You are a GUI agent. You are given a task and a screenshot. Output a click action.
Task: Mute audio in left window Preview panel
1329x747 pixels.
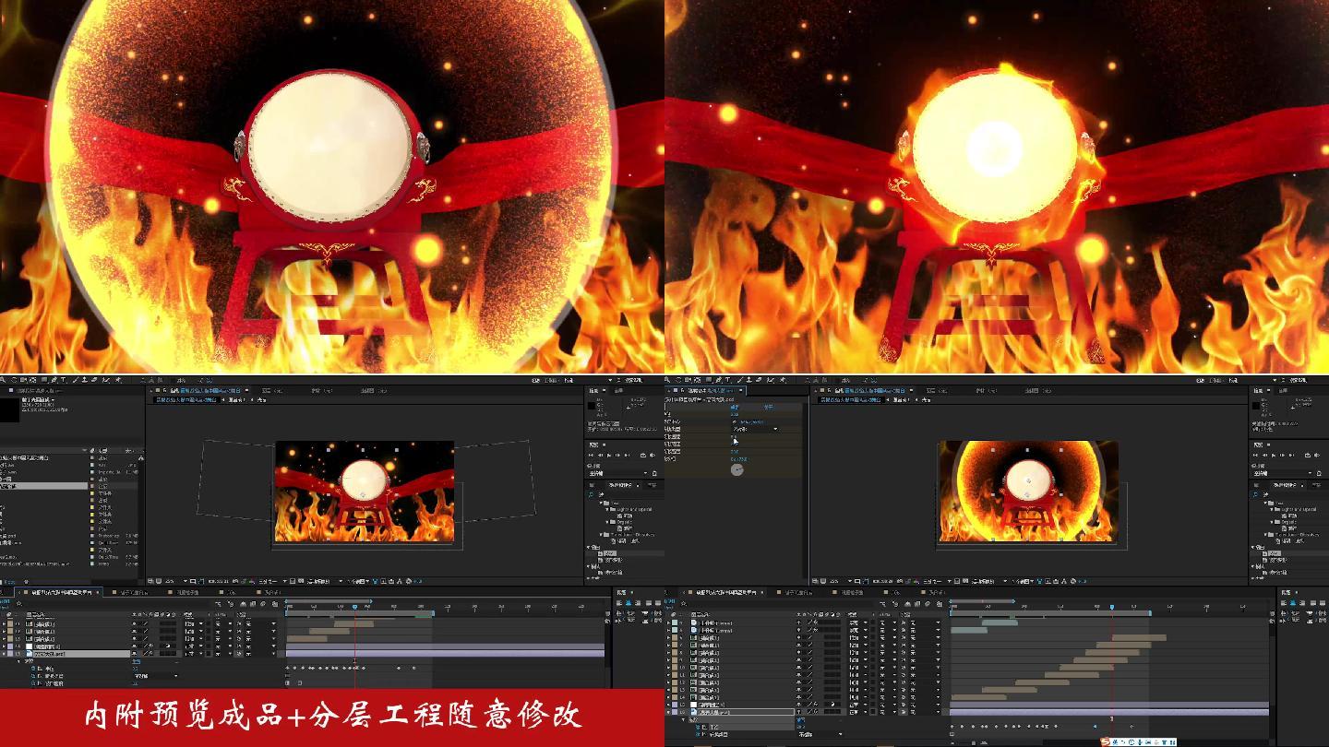coord(653,456)
